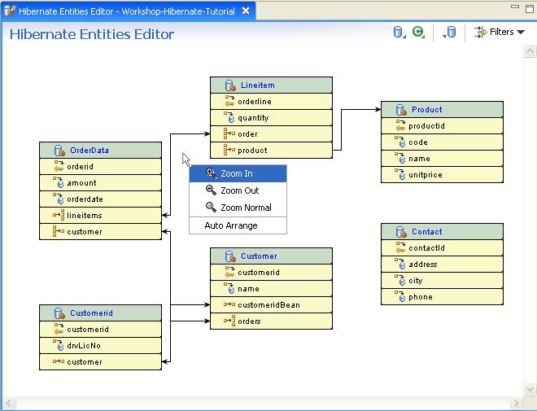
Task: Click property icon beside orderdate
Action: 59,199
